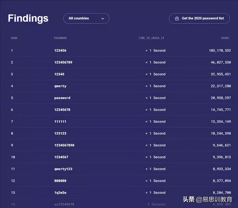This screenshot has height=208, width=238.
Task: Select password 1234567 in row 10
Action: coord(61,157)
